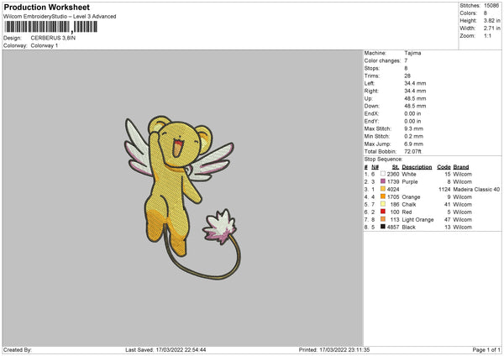Click the design name 'CERBERUS 3,8IN'
This screenshot has height=356, width=504.
pos(53,38)
